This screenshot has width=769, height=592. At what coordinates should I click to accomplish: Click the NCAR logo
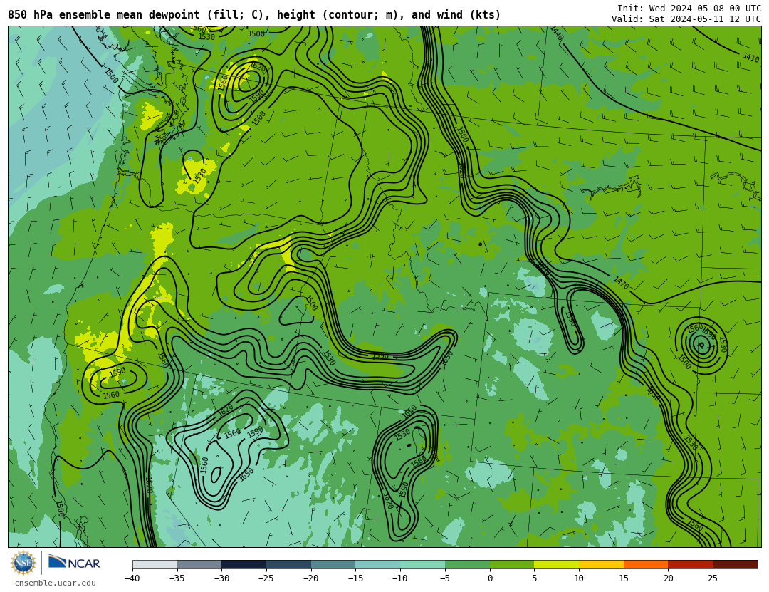click(74, 563)
